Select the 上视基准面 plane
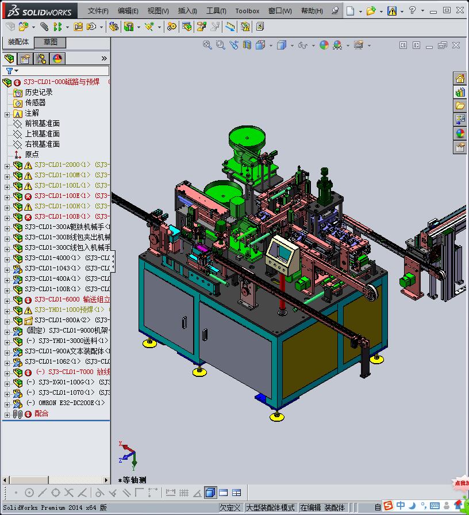This screenshot has width=469, height=515. pyautogui.click(x=43, y=133)
